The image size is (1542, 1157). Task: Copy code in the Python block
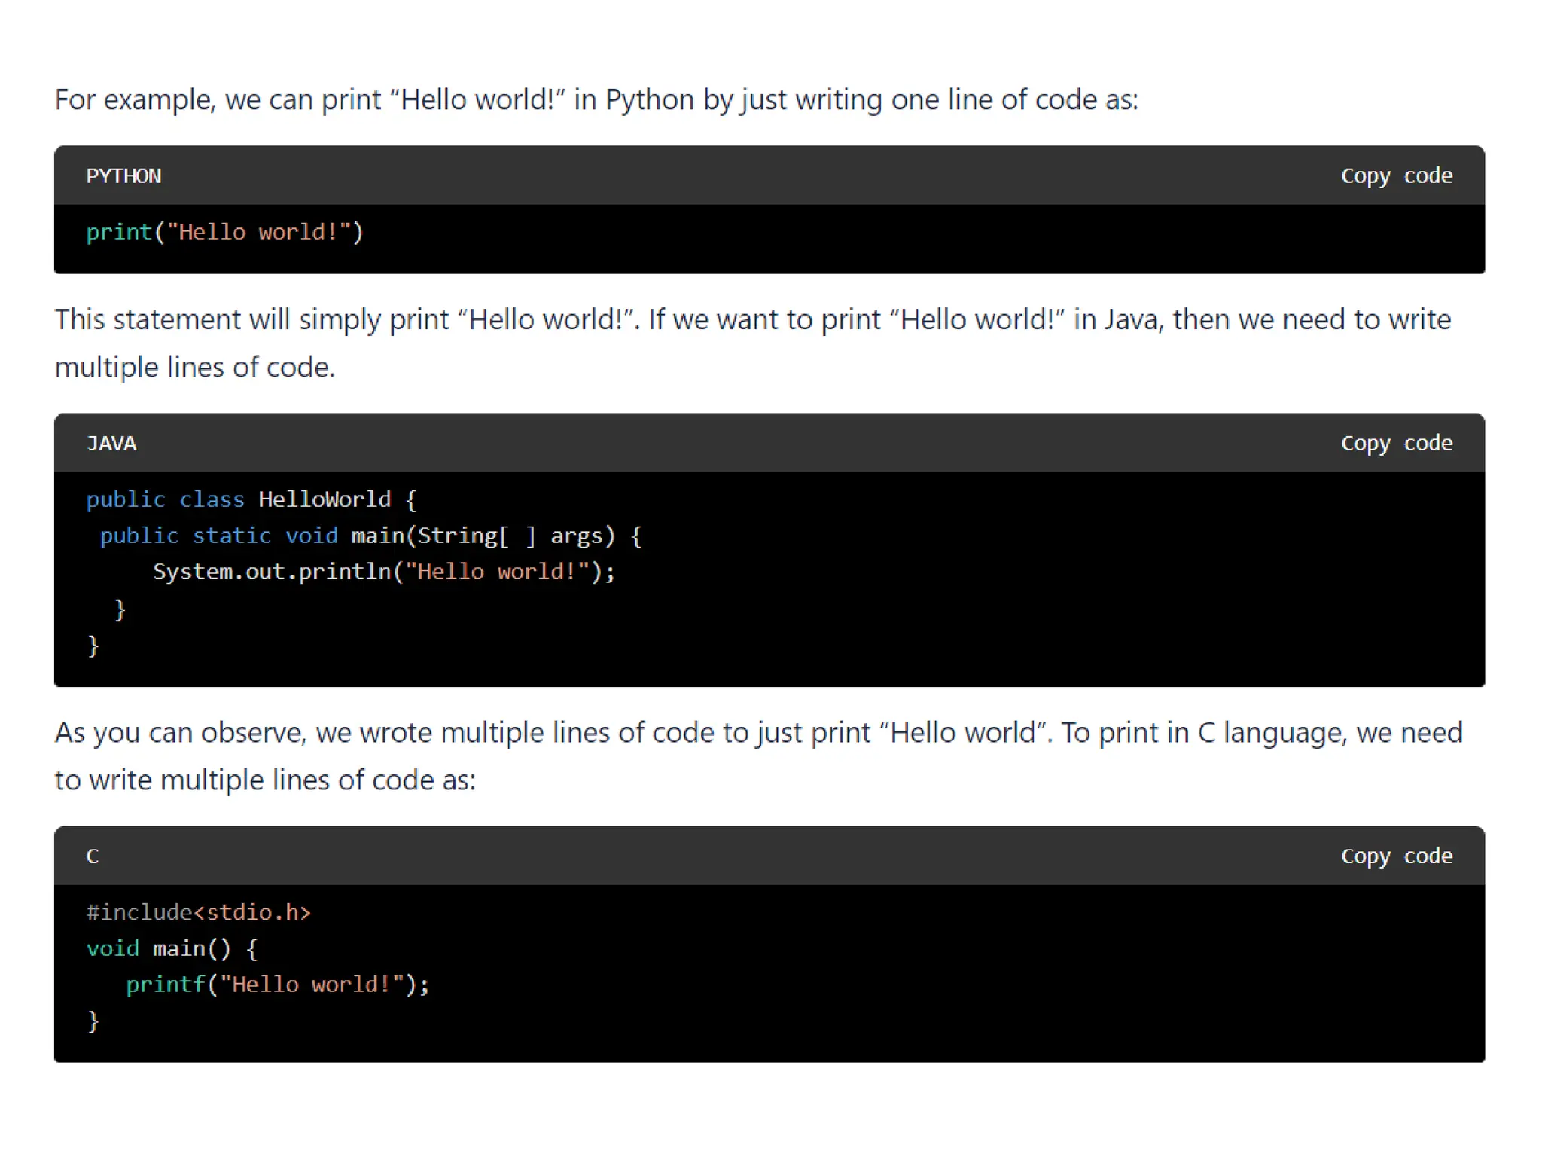pos(1396,176)
